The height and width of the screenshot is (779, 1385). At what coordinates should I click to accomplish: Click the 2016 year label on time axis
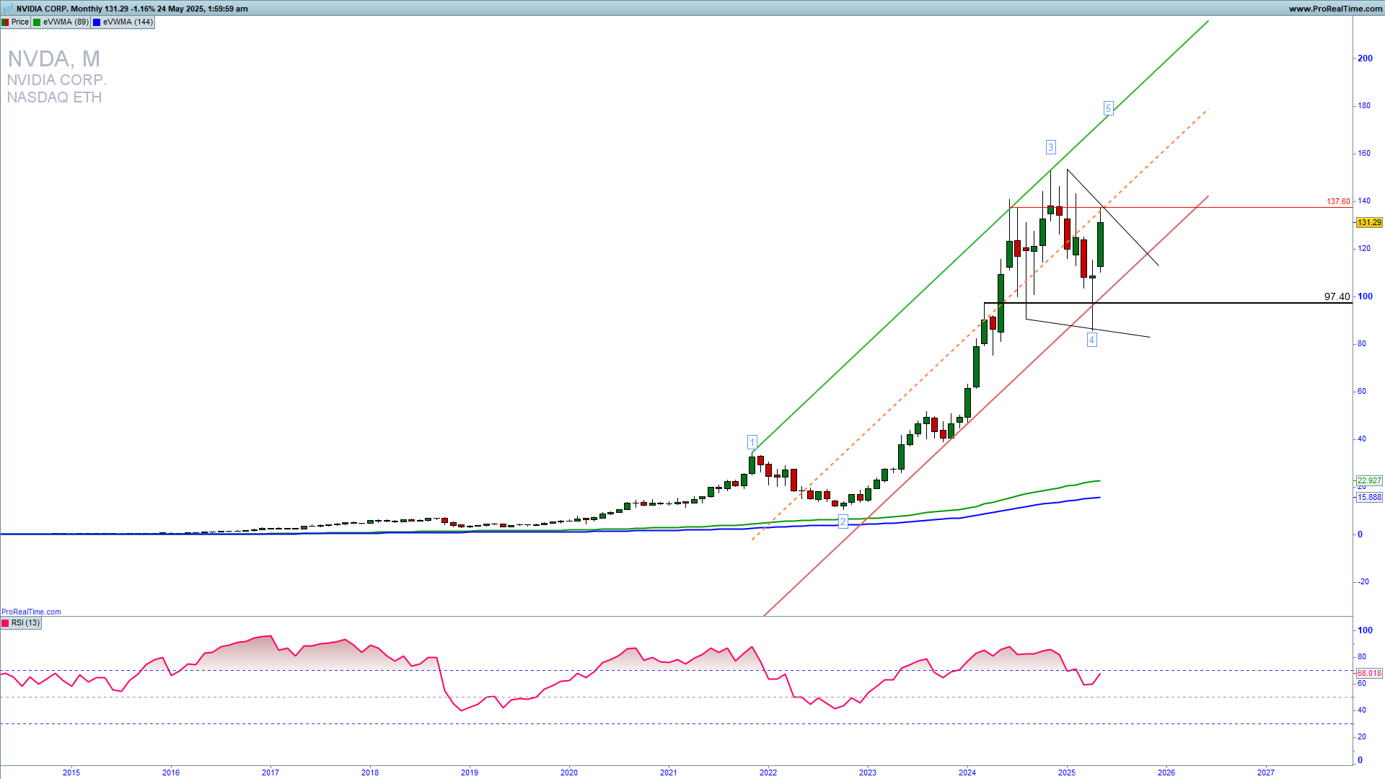tap(171, 773)
